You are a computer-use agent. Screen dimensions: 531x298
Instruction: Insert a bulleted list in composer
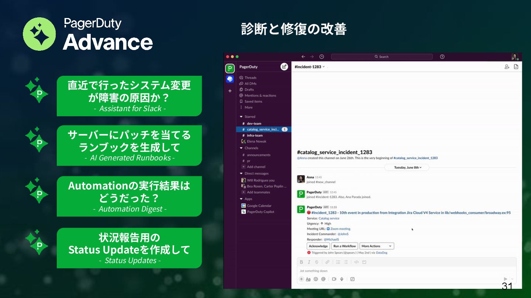346,262
